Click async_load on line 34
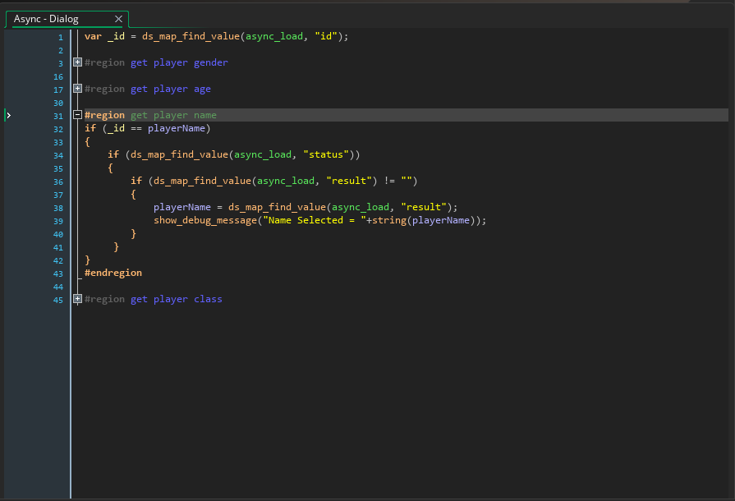 [263, 154]
